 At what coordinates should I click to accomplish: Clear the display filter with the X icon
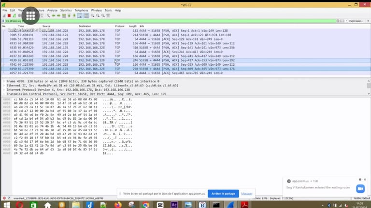point(338,21)
